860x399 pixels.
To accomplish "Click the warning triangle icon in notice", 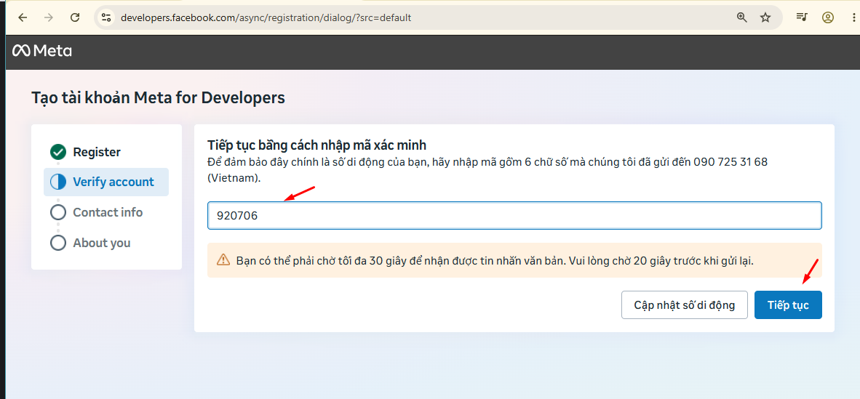I will (x=223, y=259).
